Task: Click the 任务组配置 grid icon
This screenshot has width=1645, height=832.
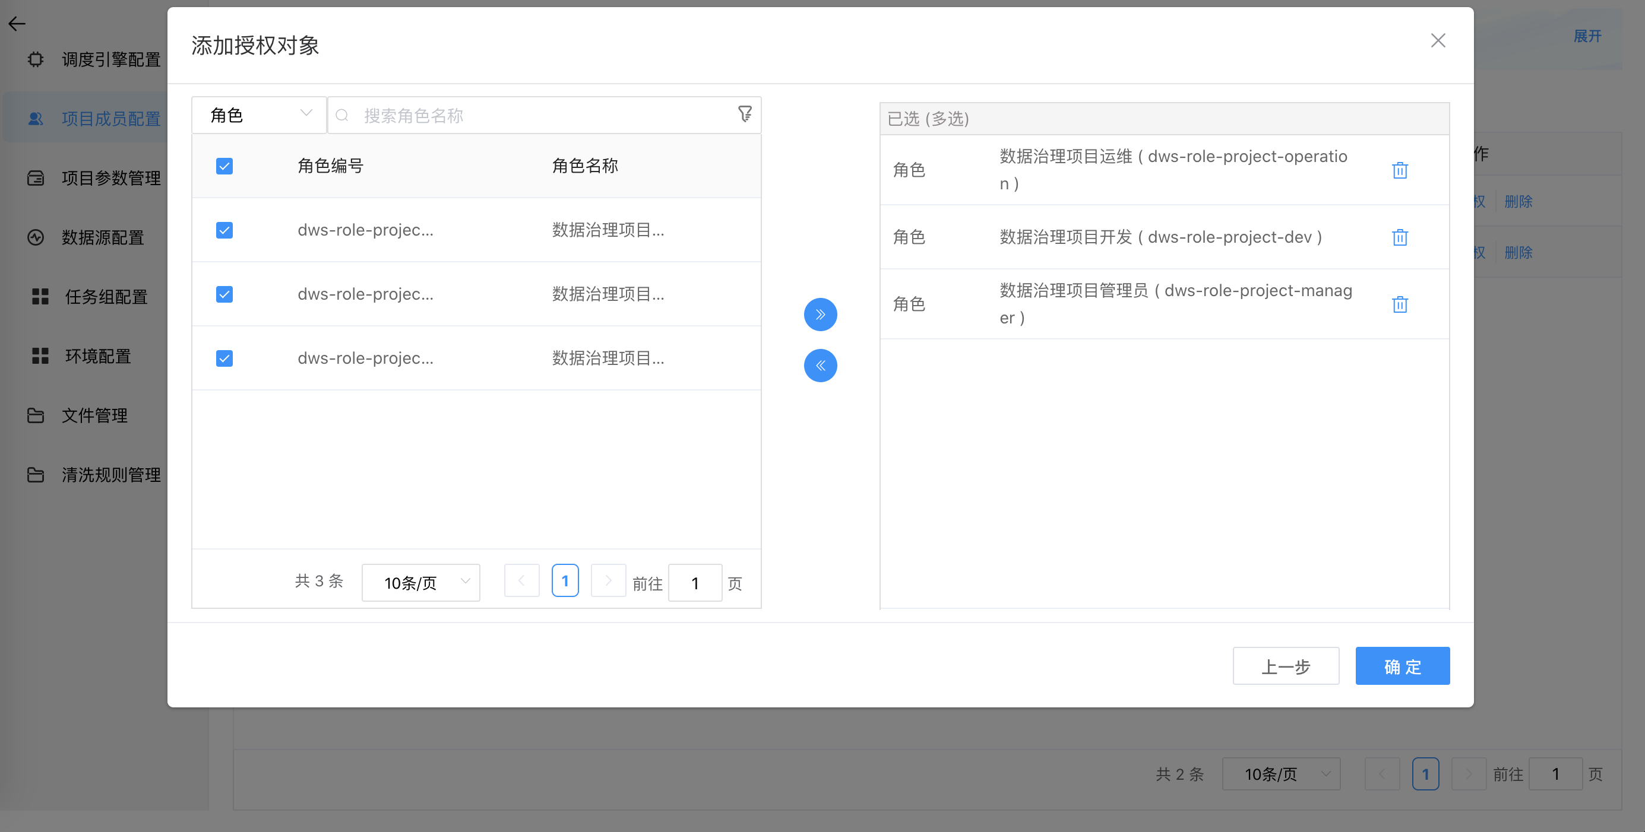Action: pyautogui.click(x=40, y=296)
